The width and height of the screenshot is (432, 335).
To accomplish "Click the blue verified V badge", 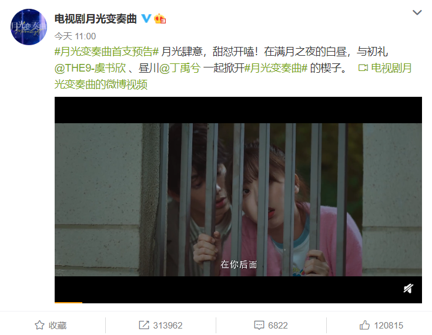I will [146, 19].
